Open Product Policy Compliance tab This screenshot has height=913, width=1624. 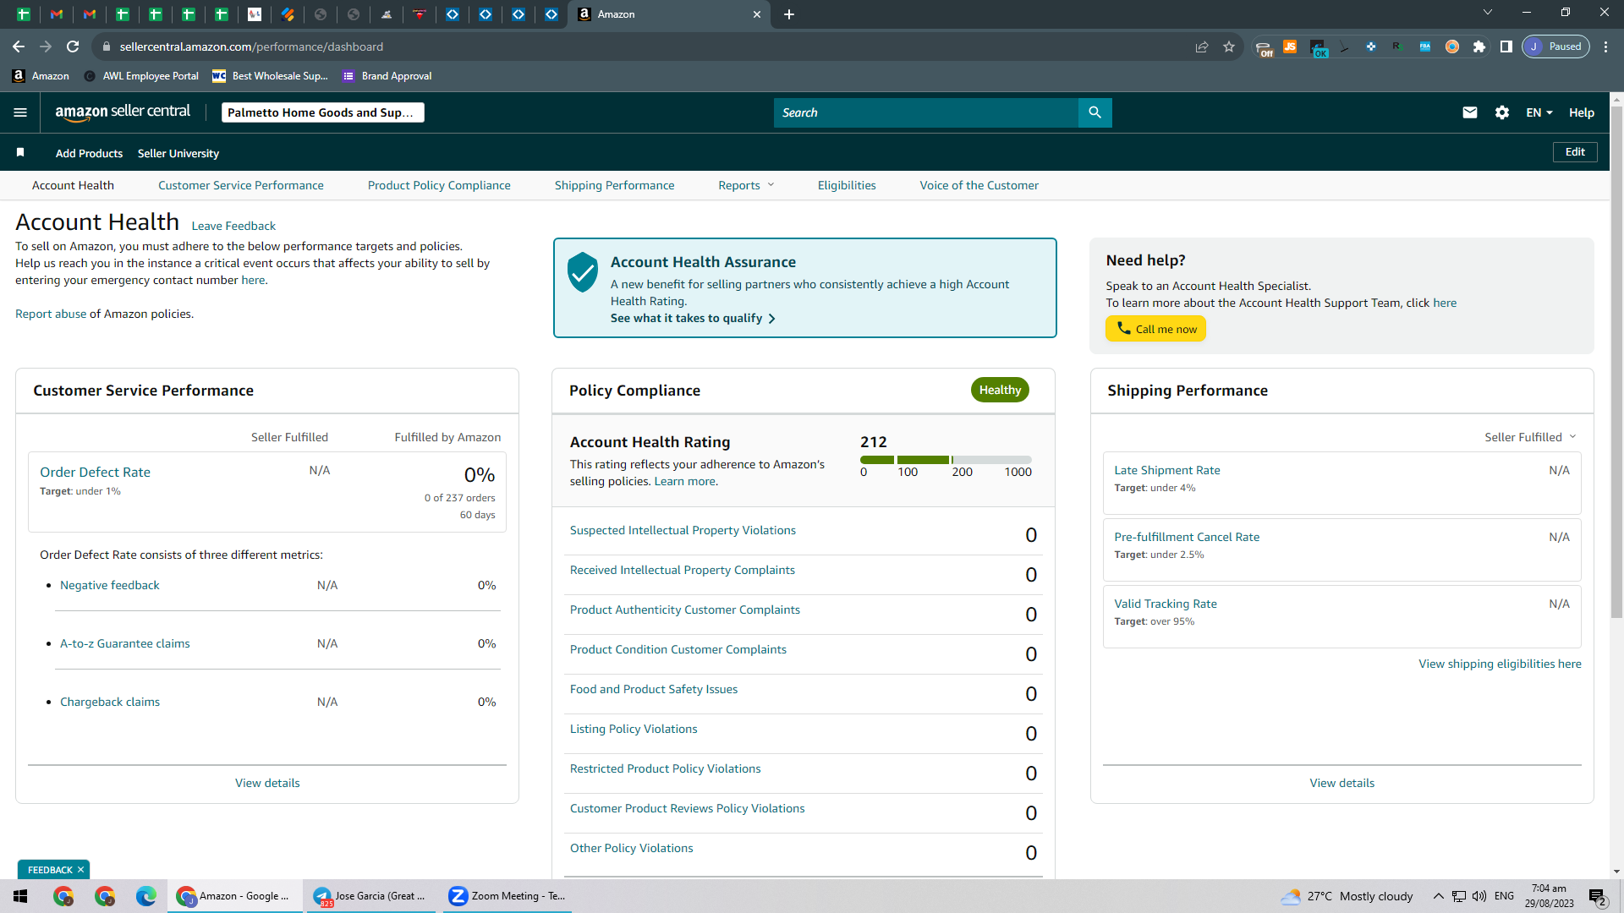coord(439,185)
